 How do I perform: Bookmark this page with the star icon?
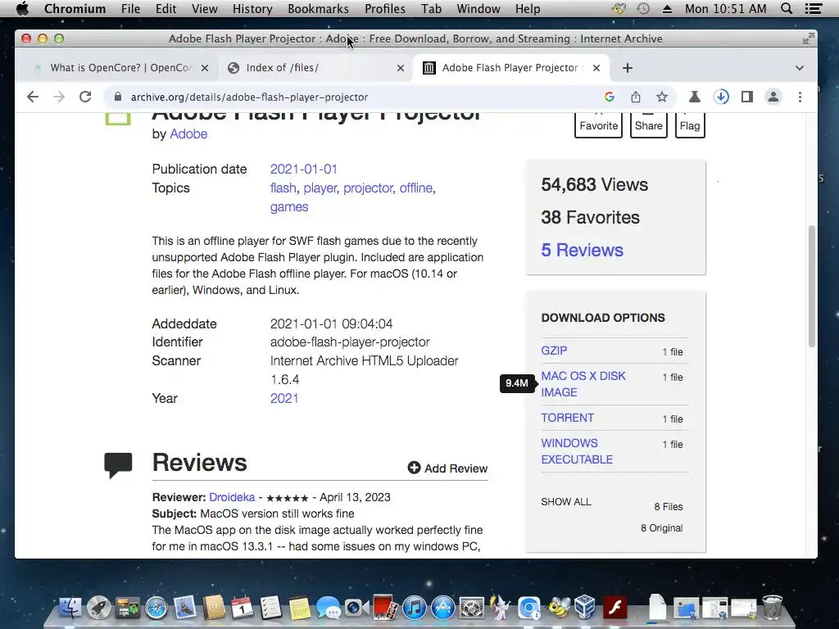click(662, 97)
